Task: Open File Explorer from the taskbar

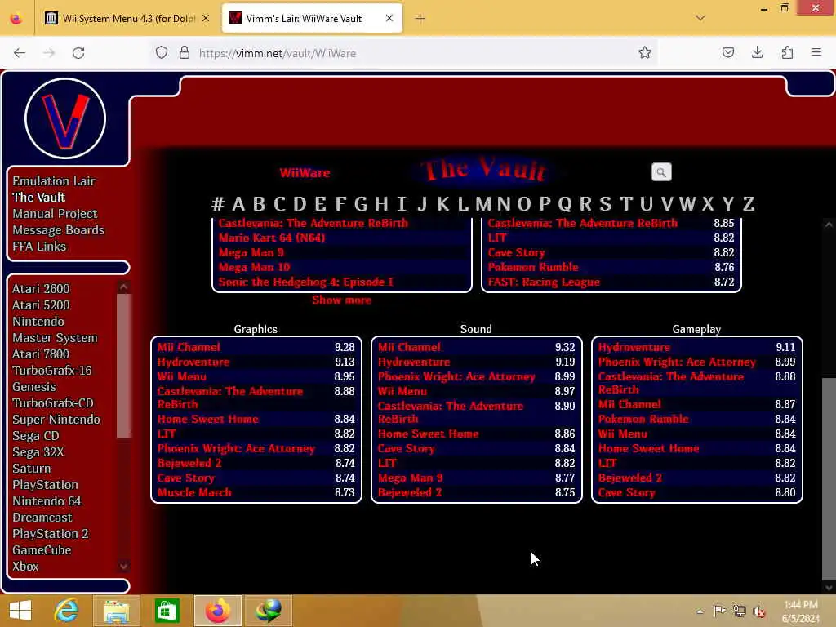Action: click(116, 611)
